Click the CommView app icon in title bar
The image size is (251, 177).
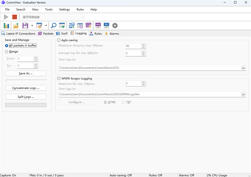3,3
